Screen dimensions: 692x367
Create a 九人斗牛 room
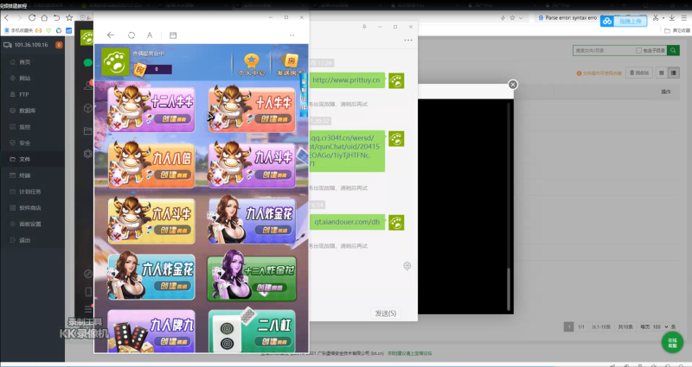click(x=273, y=174)
